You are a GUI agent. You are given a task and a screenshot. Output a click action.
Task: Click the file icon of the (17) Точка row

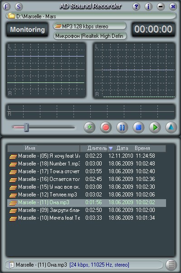13,172
